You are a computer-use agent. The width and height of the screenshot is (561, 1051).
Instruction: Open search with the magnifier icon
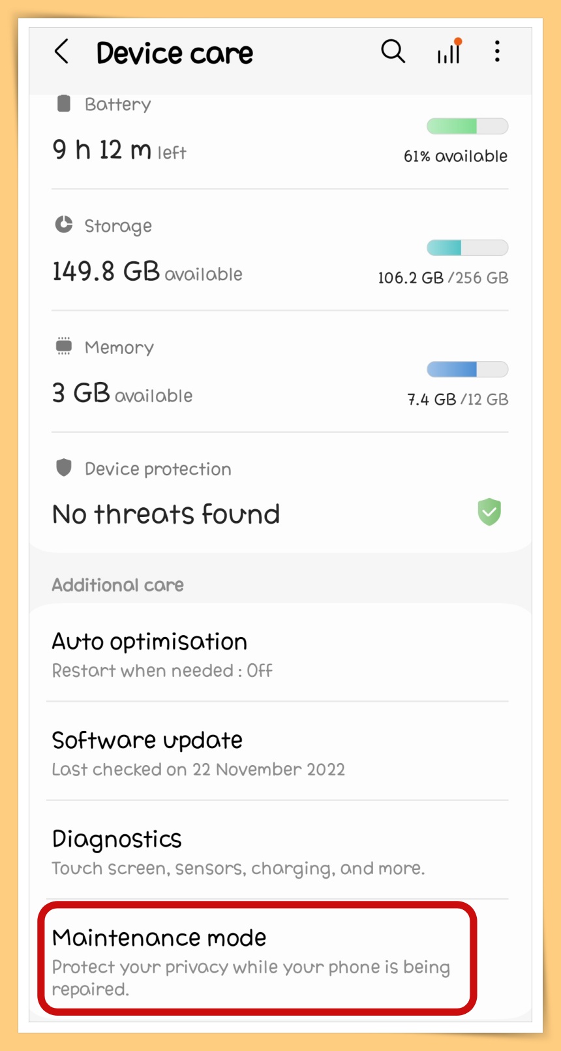(393, 51)
